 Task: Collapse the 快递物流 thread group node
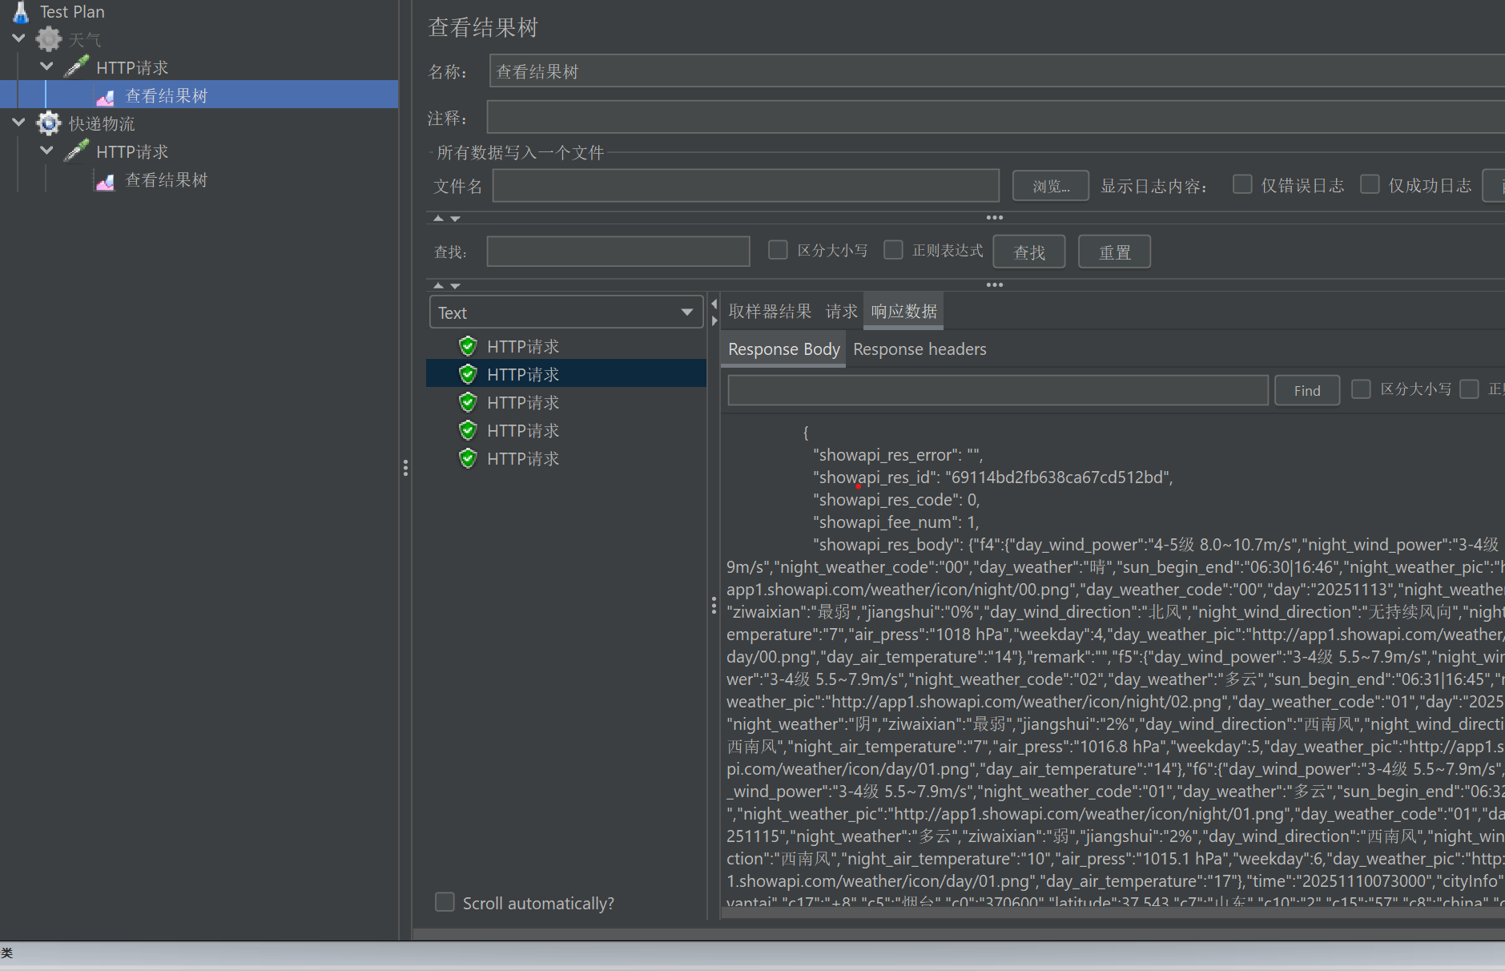[x=19, y=123]
